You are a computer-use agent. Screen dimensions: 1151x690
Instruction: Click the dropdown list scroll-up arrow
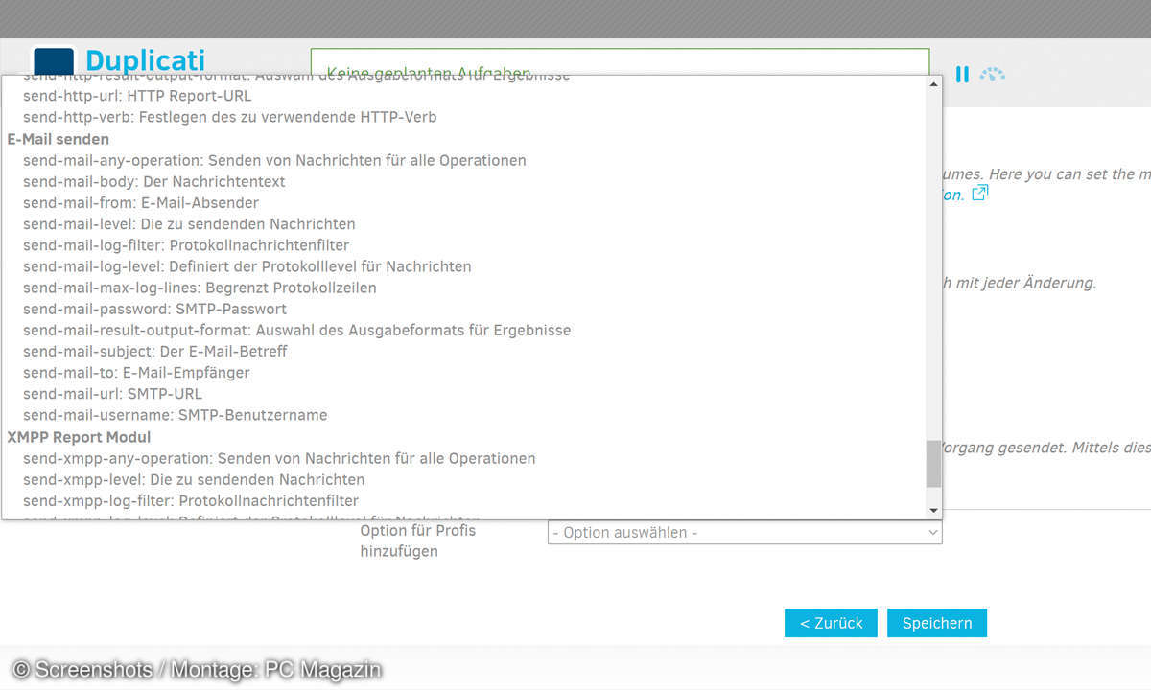click(934, 84)
